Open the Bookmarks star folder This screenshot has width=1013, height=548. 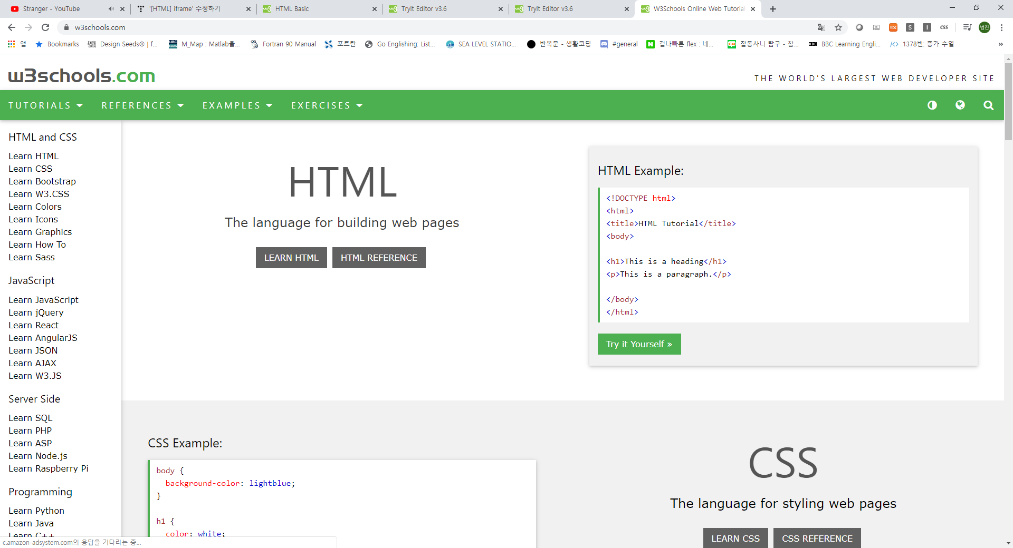tap(57, 44)
